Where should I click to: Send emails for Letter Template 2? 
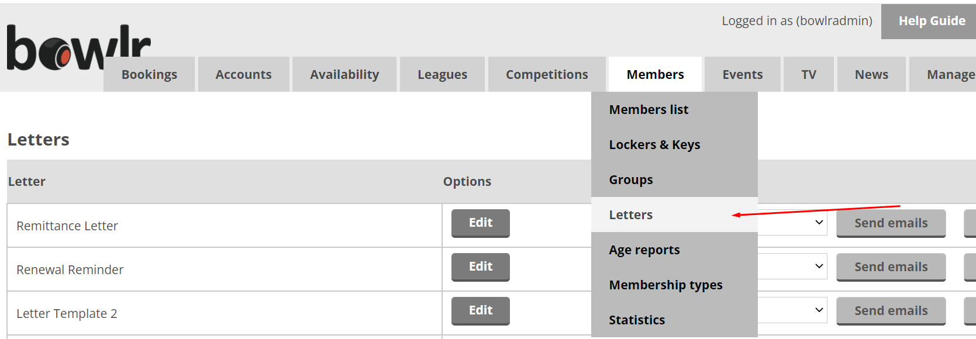tap(891, 310)
